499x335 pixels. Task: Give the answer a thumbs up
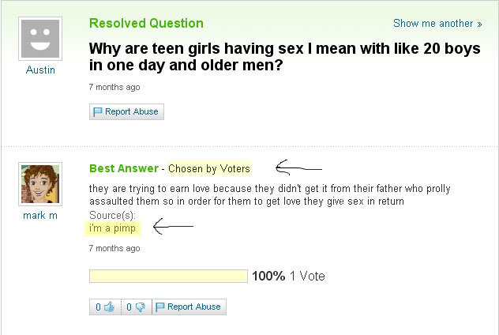click(105, 307)
